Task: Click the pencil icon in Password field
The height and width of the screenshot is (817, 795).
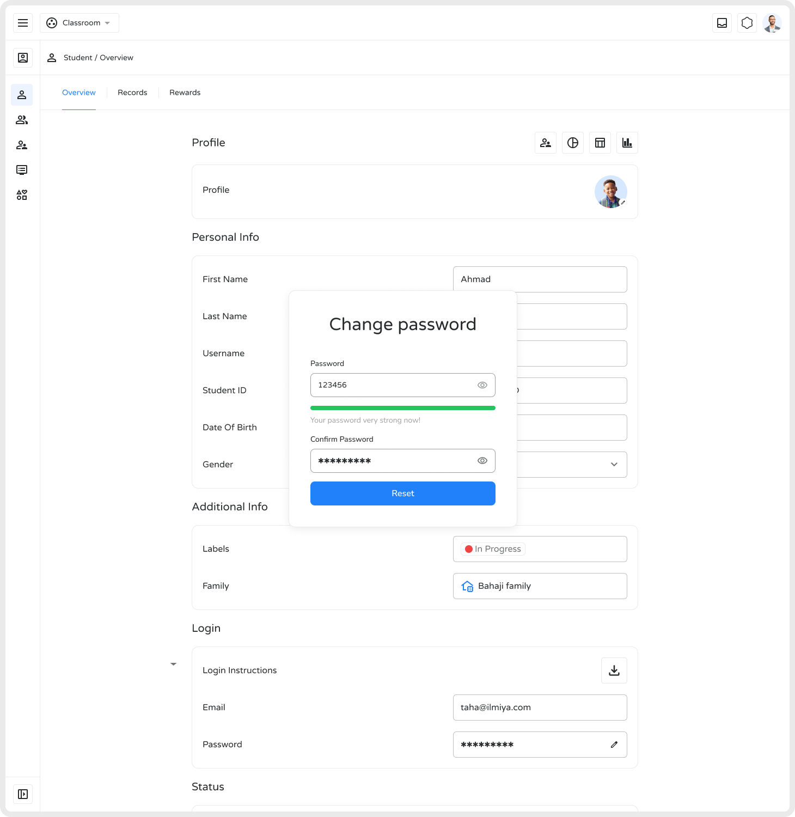Action: coord(614,745)
